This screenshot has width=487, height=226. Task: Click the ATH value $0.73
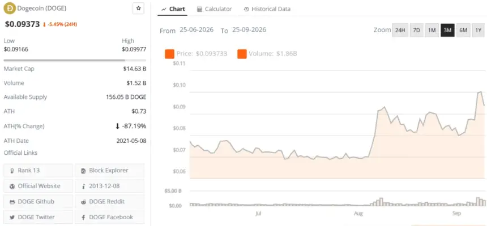coord(139,111)
